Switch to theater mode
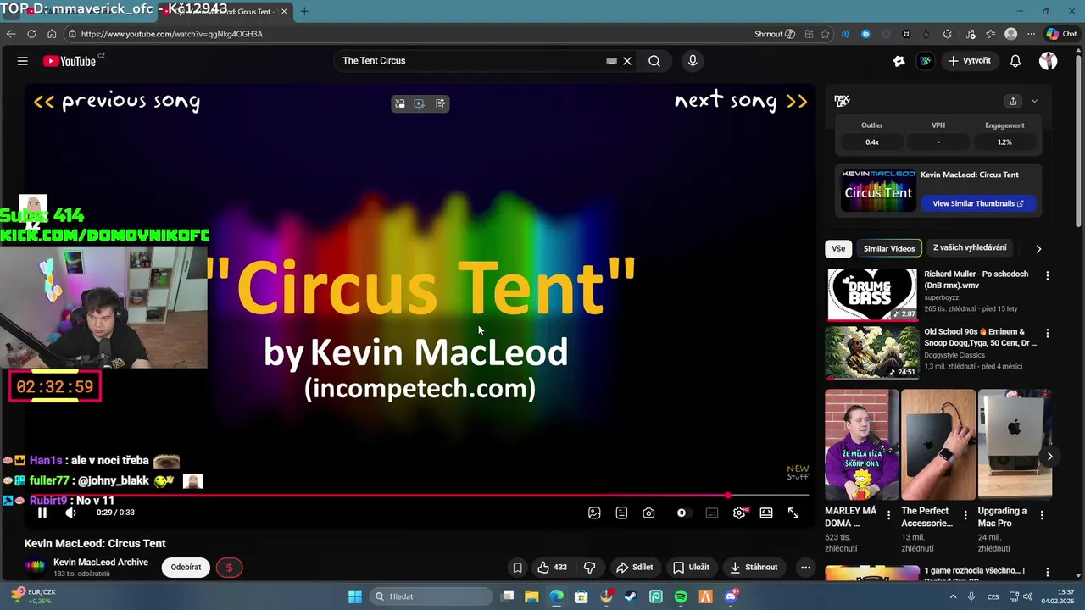The width and height of the screenshot is (1085, 610). click(766, 513)
